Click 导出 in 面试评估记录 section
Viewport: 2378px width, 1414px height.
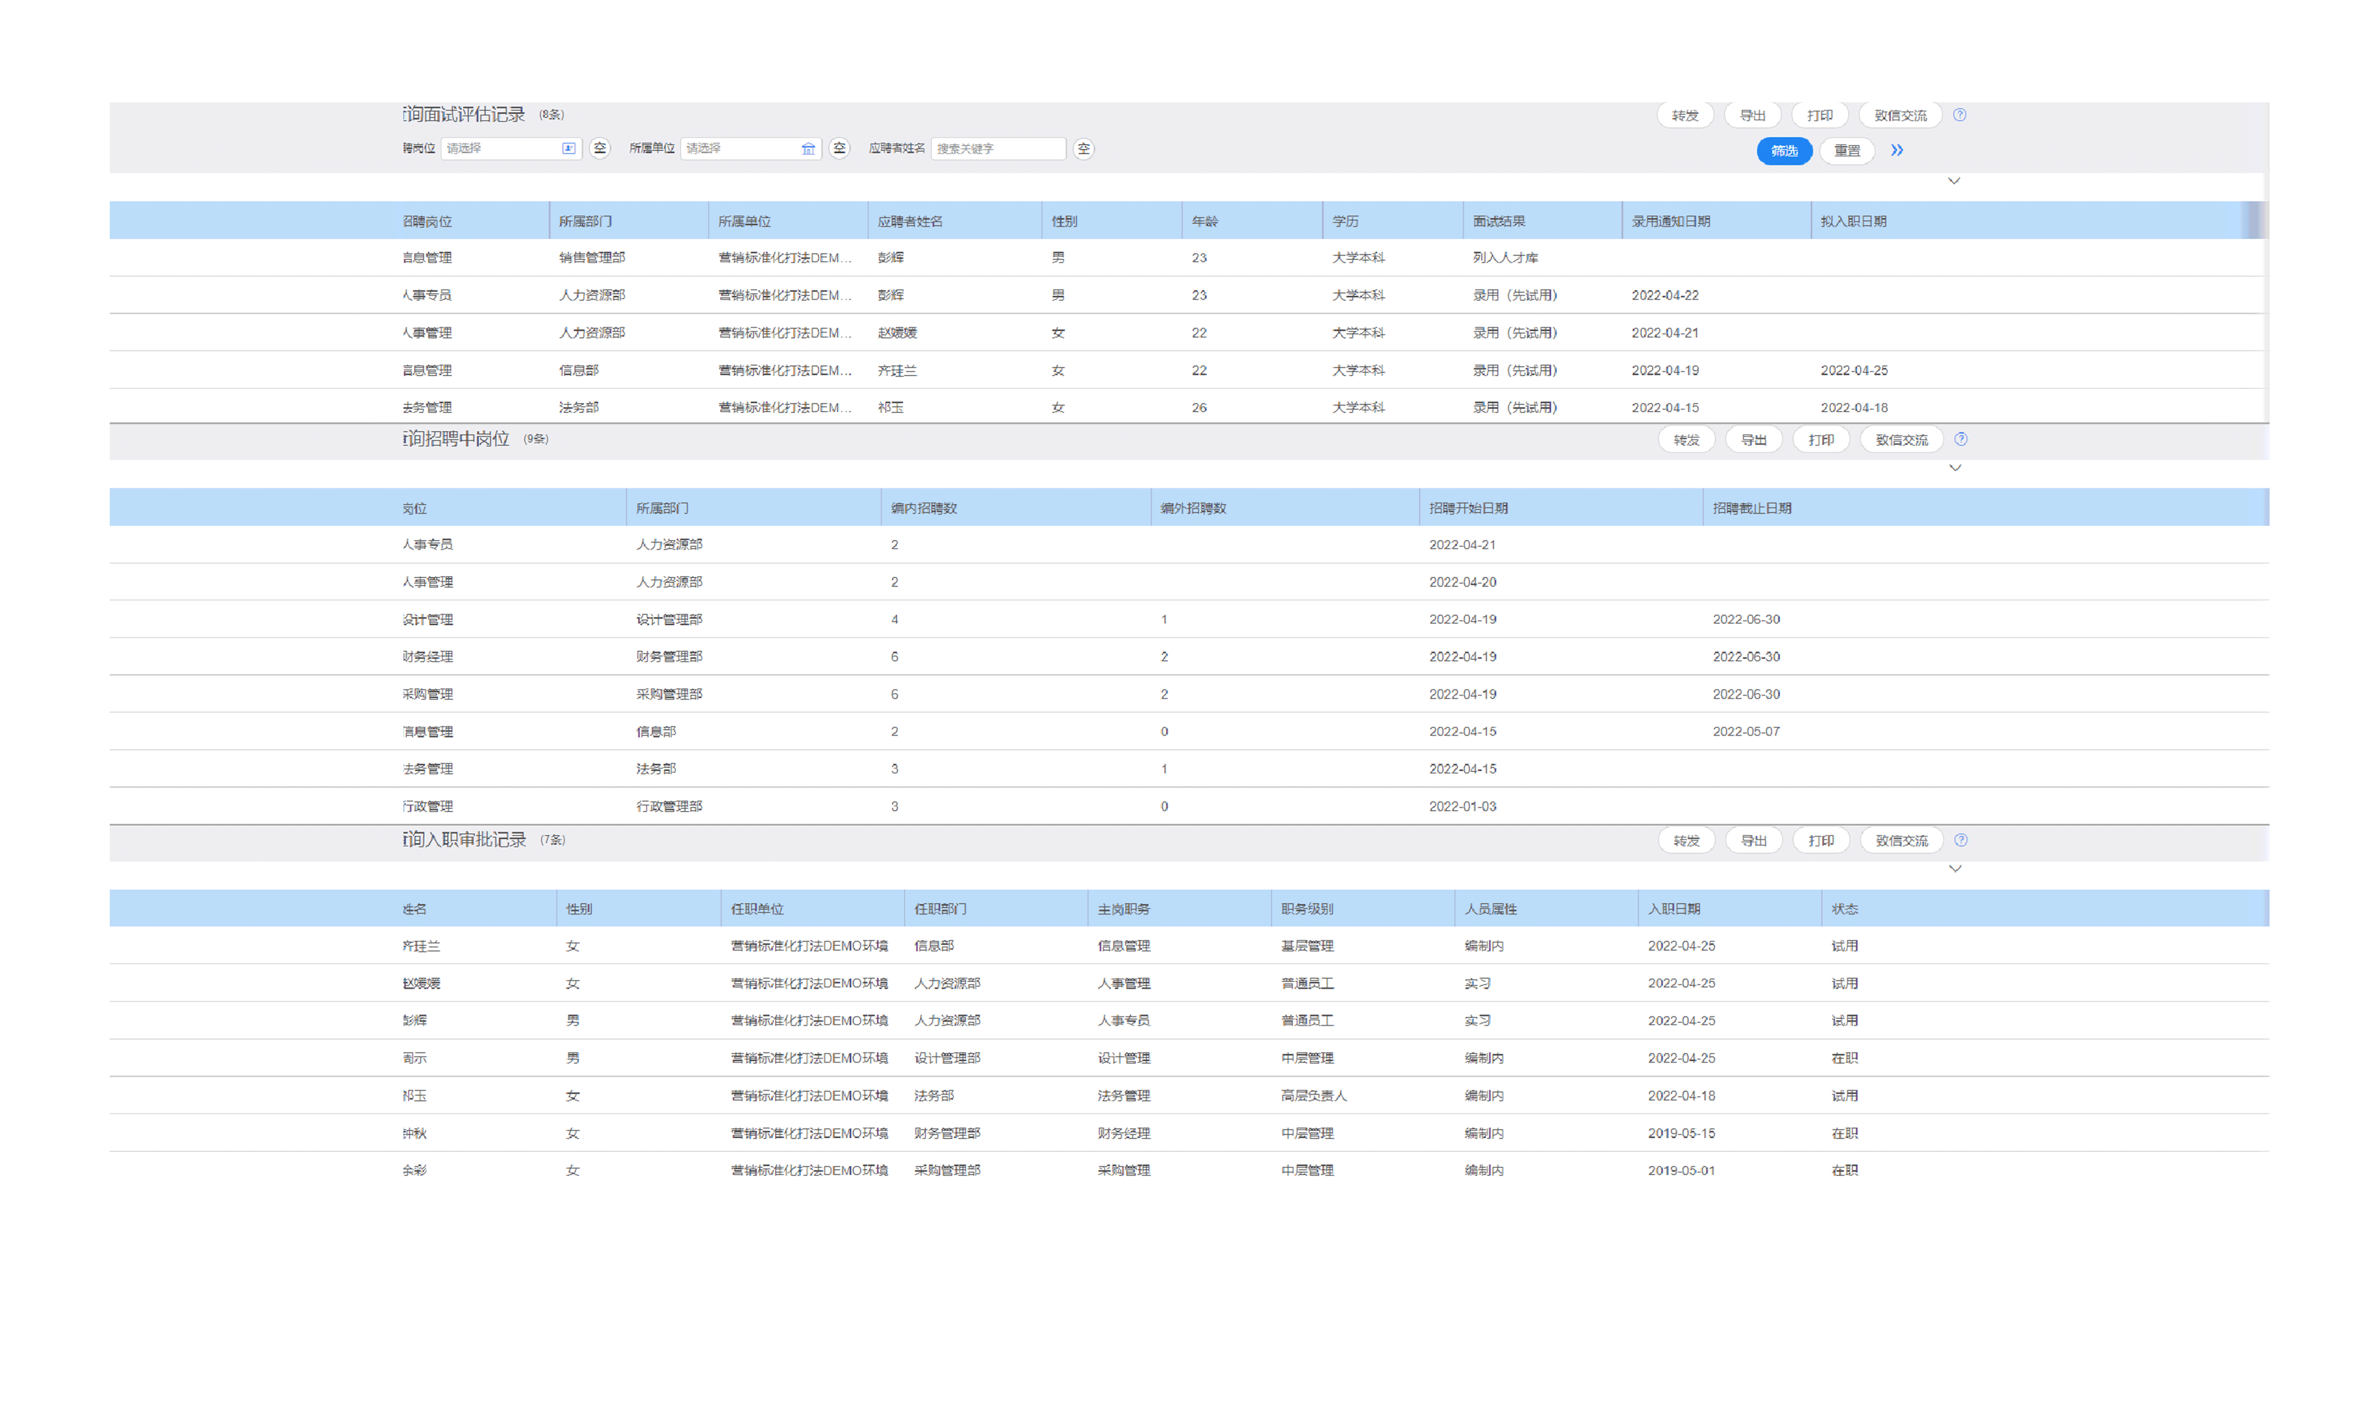tap(1752, 115)
